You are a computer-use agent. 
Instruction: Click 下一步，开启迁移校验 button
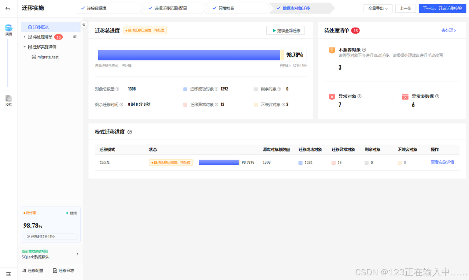[442, 8]
